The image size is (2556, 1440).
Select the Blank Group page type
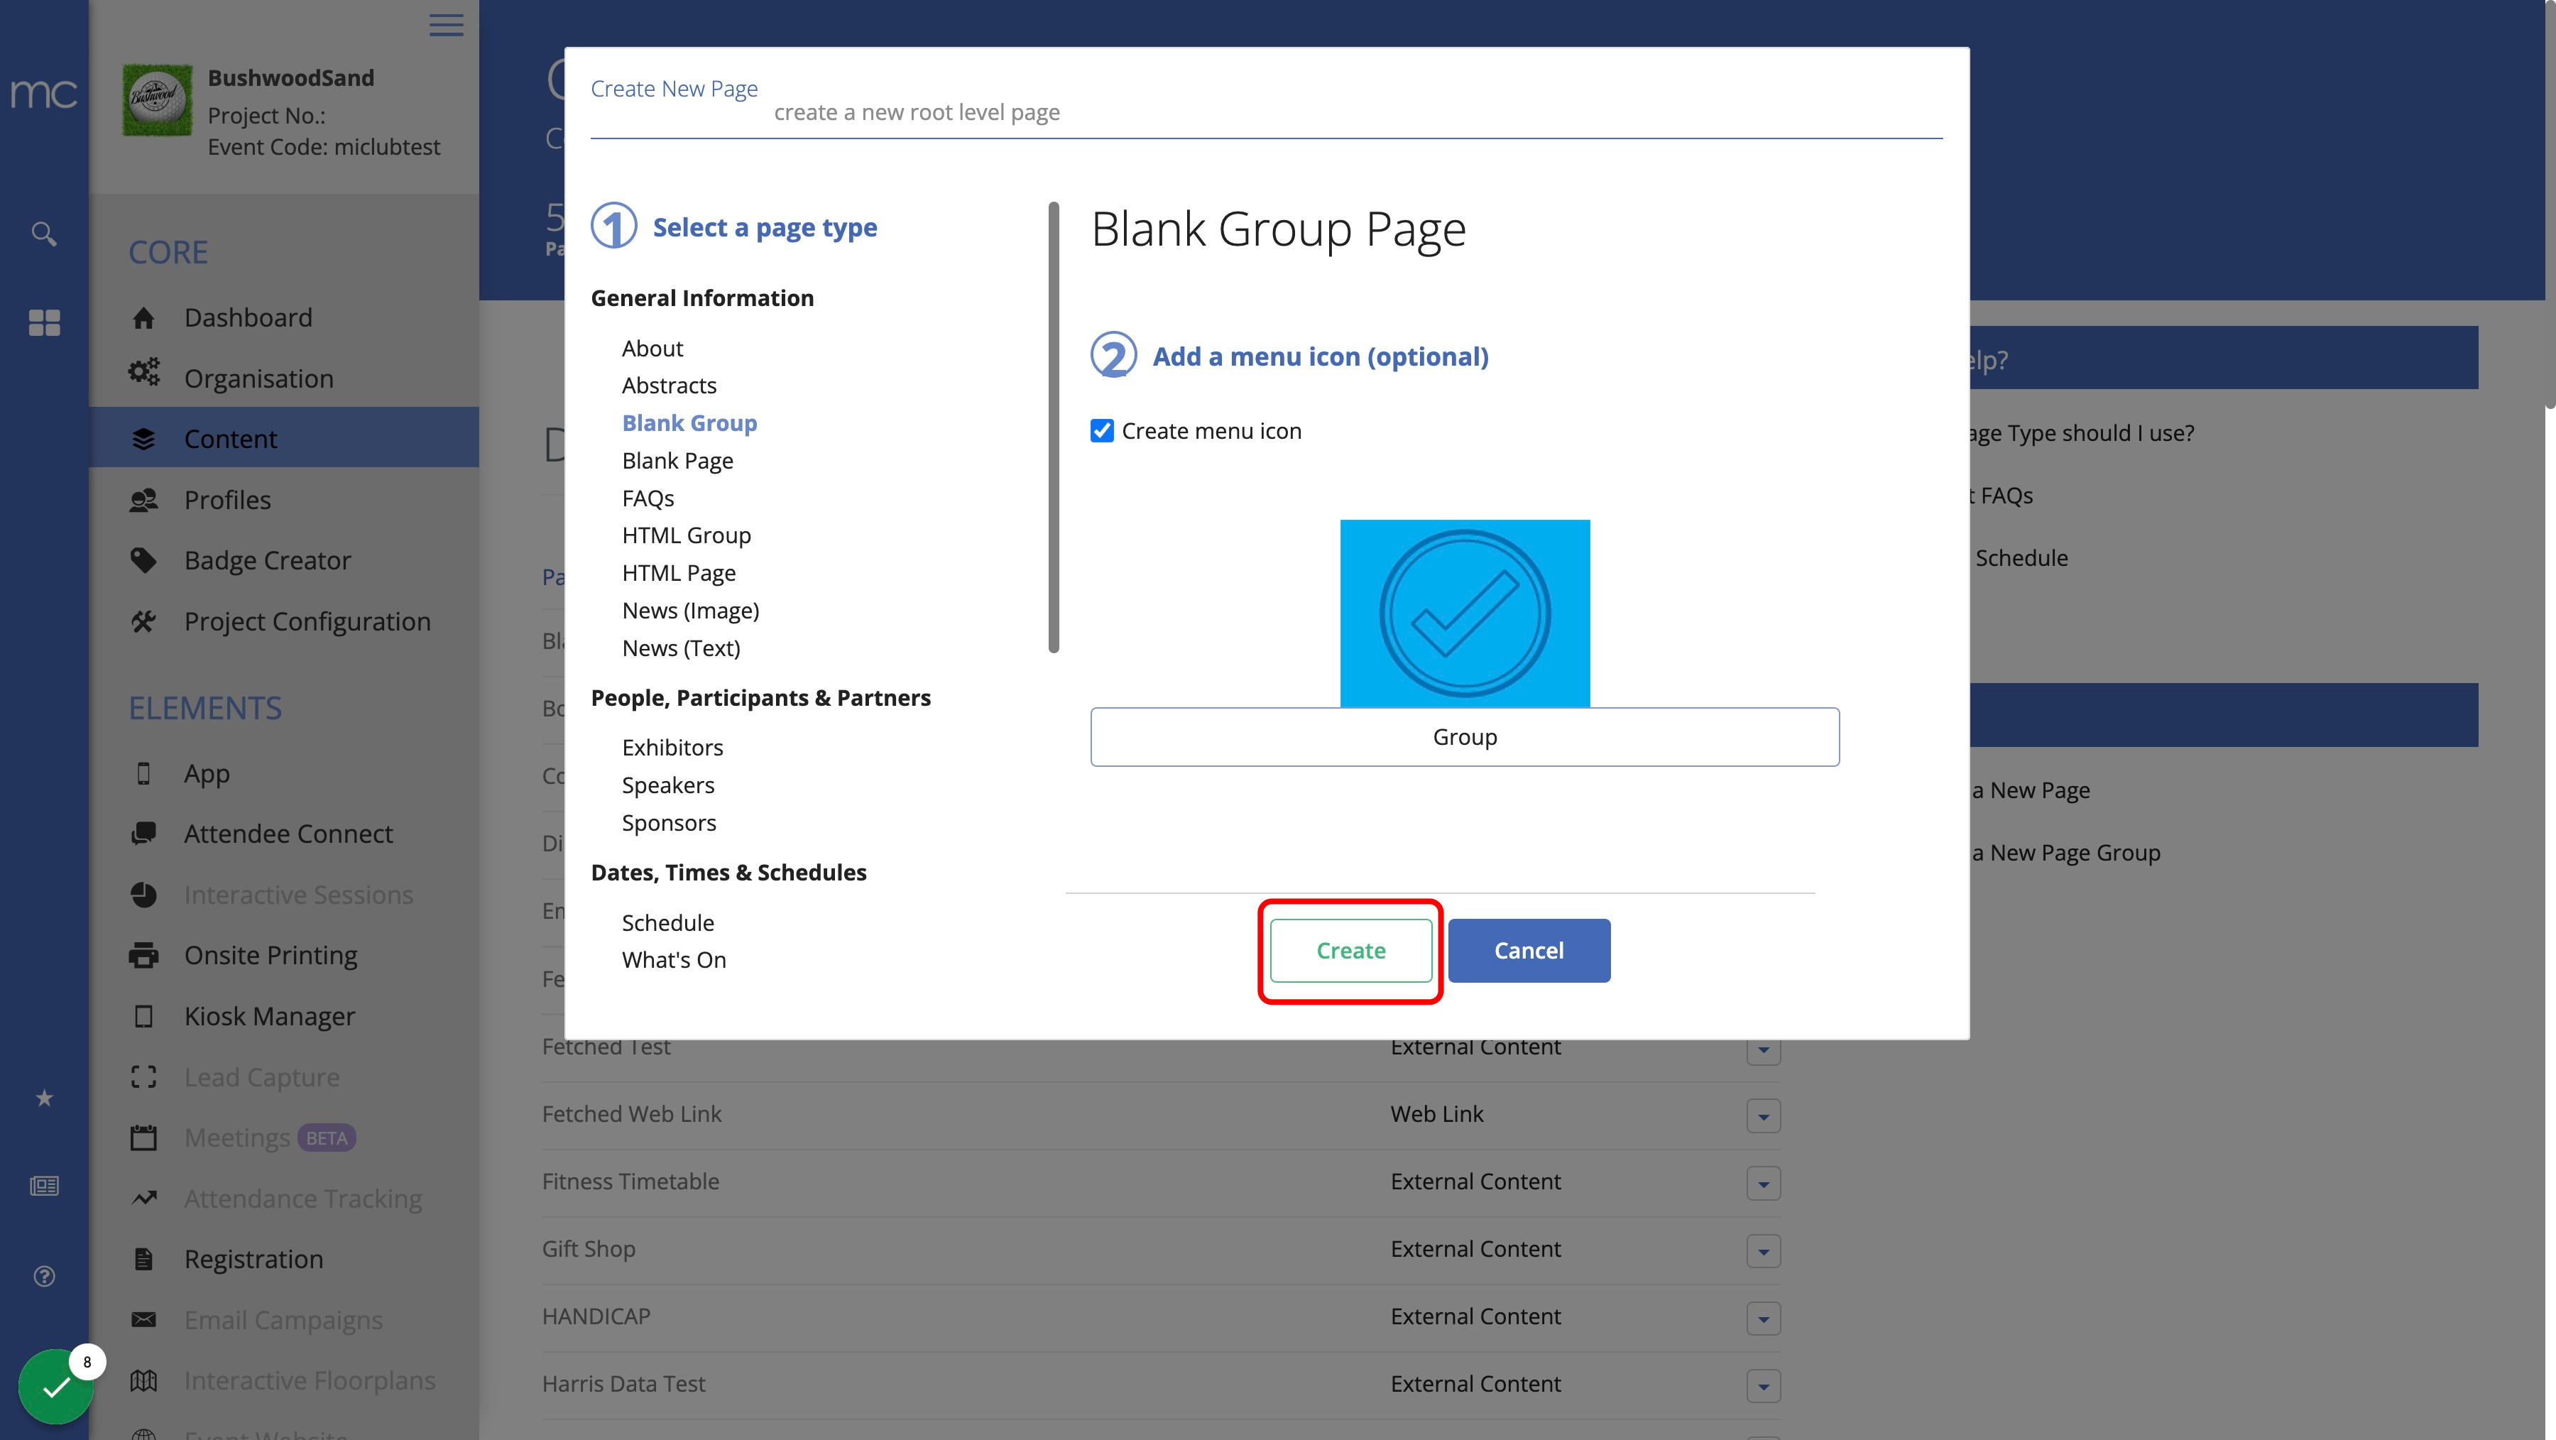pos(689,422)
